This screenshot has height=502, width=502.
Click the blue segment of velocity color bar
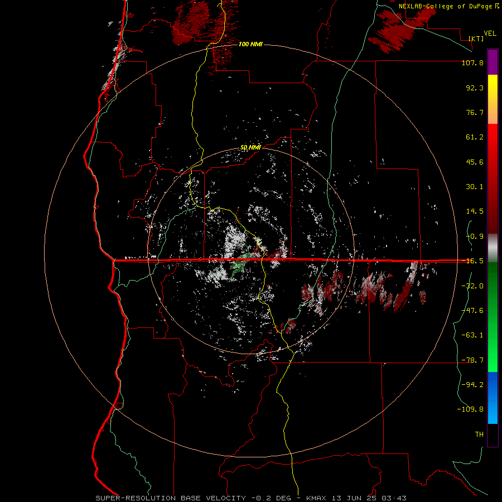493,398
